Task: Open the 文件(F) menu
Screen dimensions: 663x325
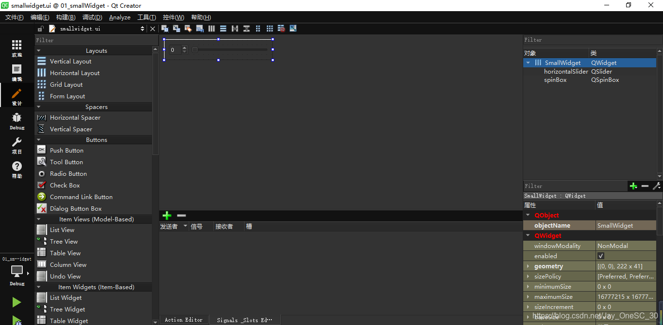Action: tap(15, 17)
